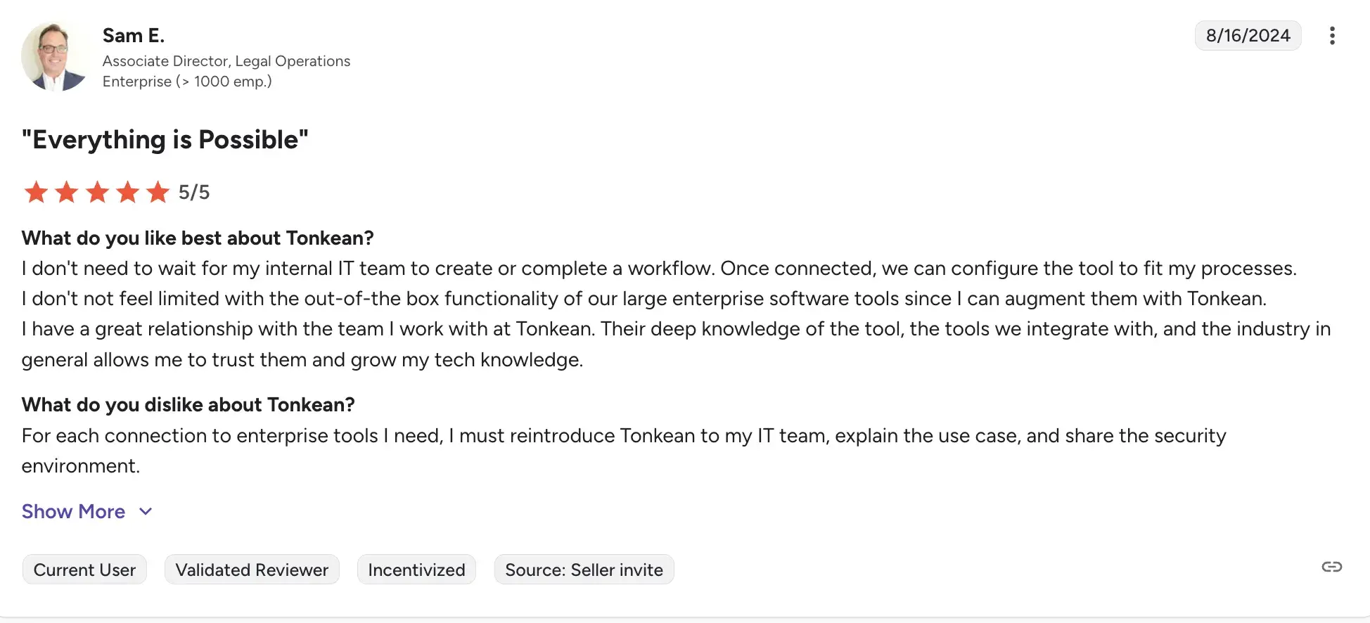Click "What do you dislike about Tonkean?" heading
This screenshot has height=623, width=1370.
click(188, 405)
